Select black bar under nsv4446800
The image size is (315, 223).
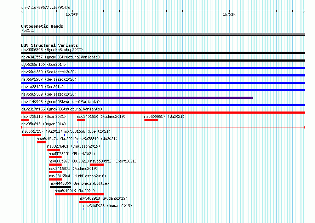click(x=61, y=187)
